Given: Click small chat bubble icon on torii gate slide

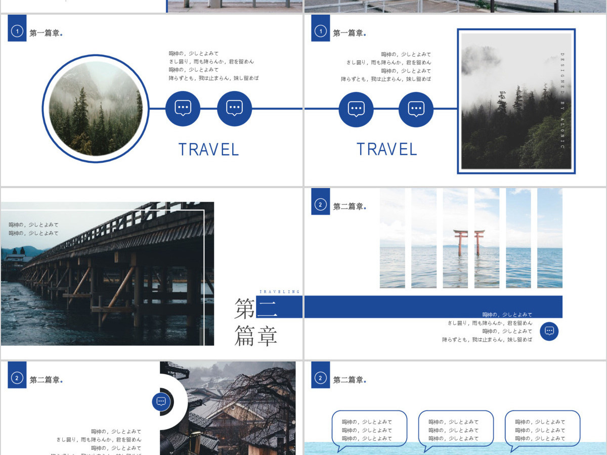Looking at the screenshot, I should [x=549, y=331].
